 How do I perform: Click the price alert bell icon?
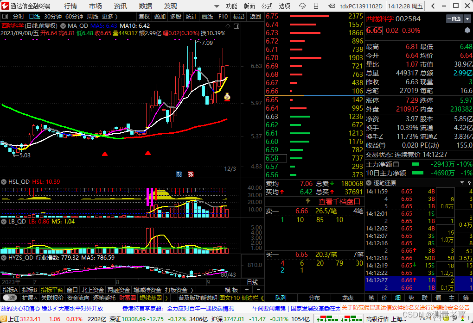point(467,30)
